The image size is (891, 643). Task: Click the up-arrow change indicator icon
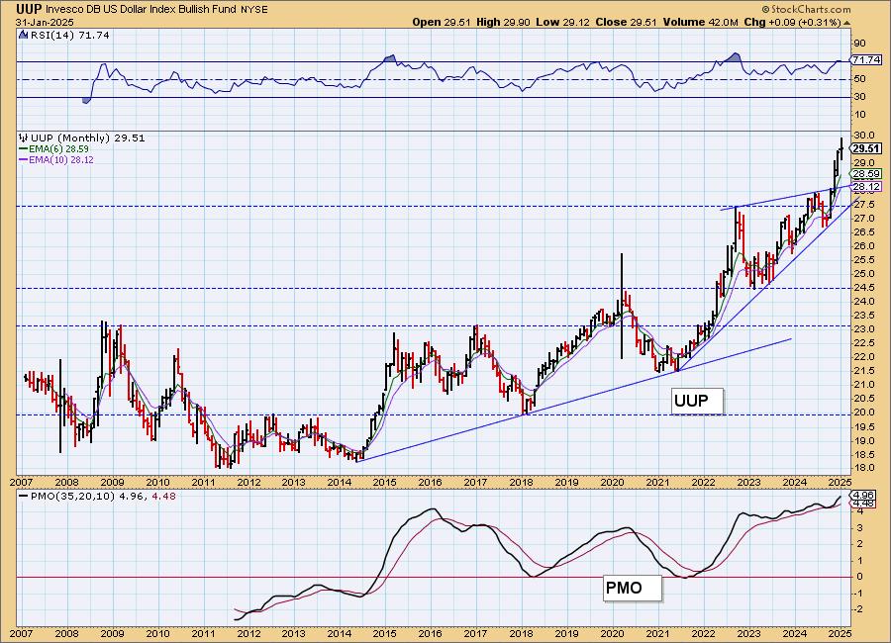(846, 23)
